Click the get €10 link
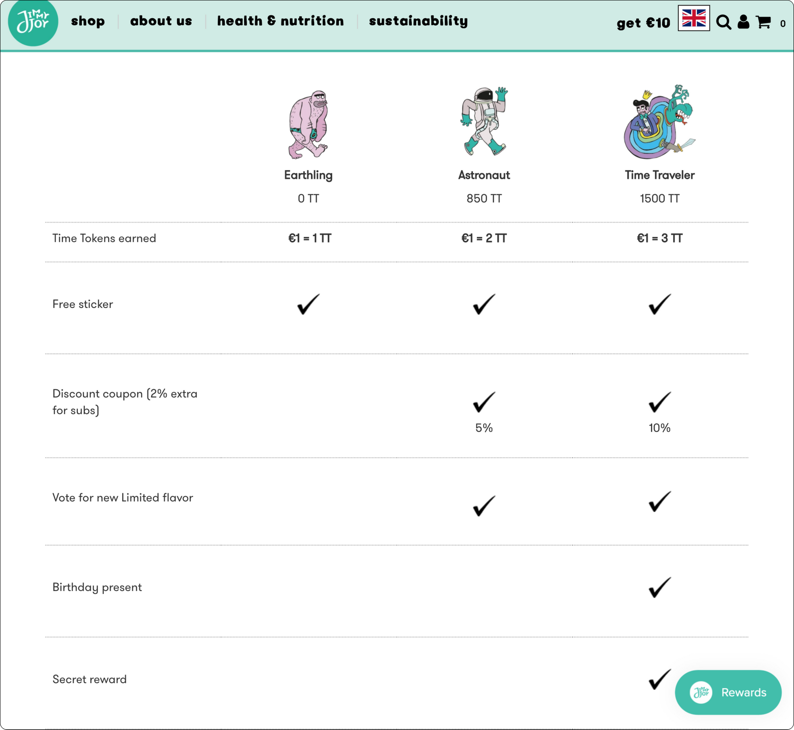794x730 pixels. click(x=643, y=23)
